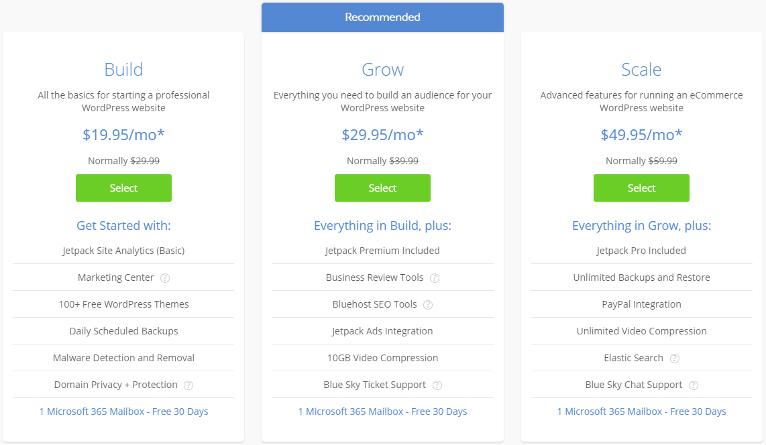Click 'Jetpack Pro Included' feature
The width and height of the screenshot is (766, 445).
coord(641,251)
